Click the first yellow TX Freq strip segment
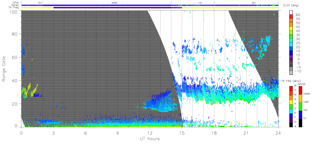The width and height of the screenshot is (313, 144). (37, 8)
